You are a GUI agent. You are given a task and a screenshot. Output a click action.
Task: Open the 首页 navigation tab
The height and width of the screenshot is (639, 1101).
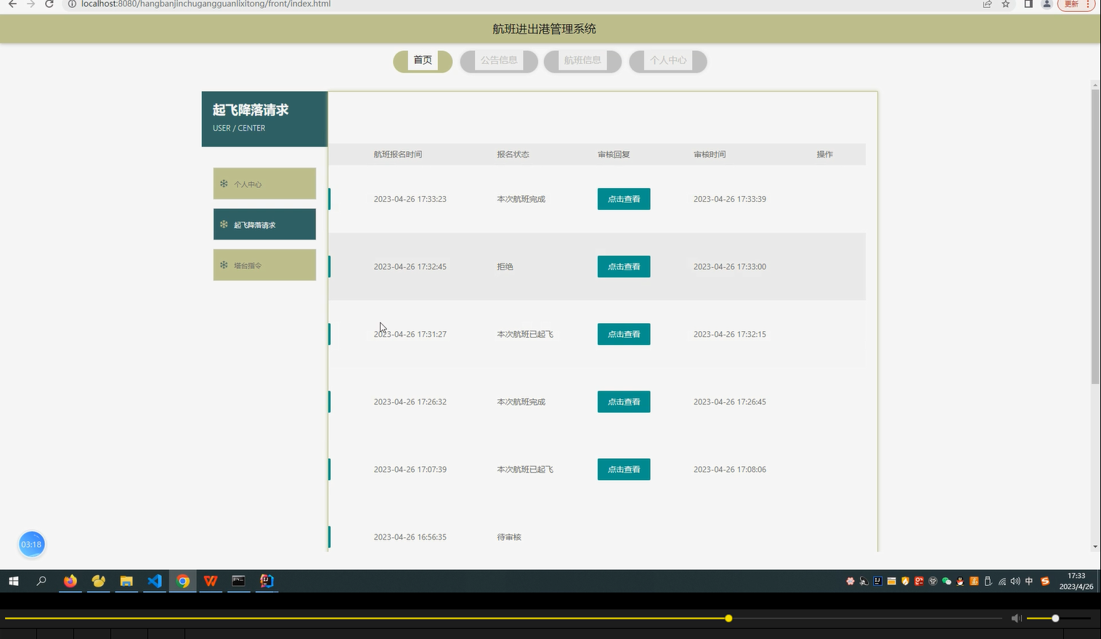(423, 60)
